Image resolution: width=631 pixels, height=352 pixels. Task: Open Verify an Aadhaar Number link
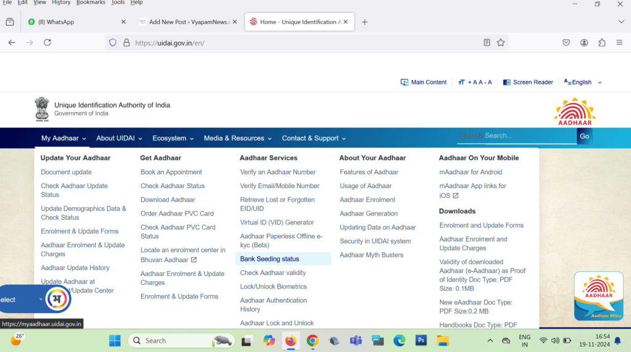[x=278, y=172]
